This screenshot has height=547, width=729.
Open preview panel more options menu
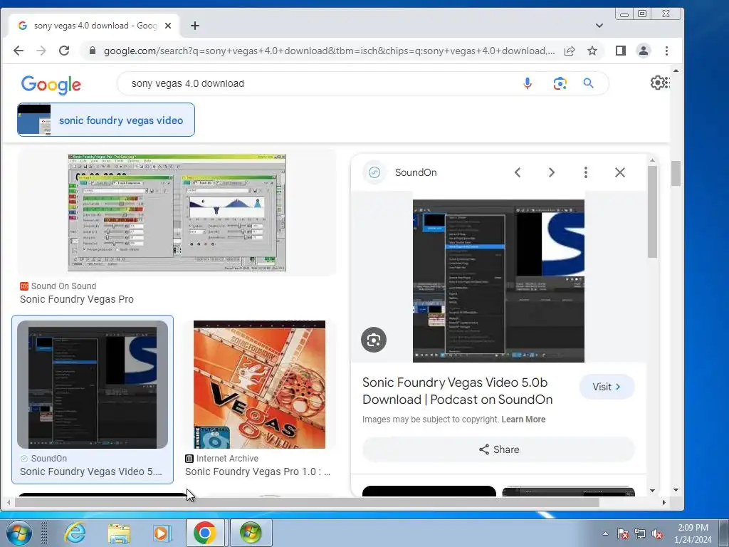pyautogui.click(x=586, y=172)
